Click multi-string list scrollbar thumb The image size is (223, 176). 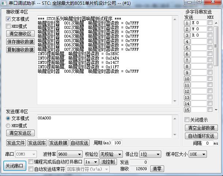(216, 46)
